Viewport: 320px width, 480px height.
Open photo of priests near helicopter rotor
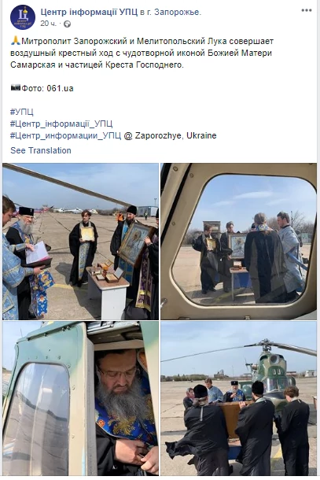pyautogui.click(x=238, y=399)
